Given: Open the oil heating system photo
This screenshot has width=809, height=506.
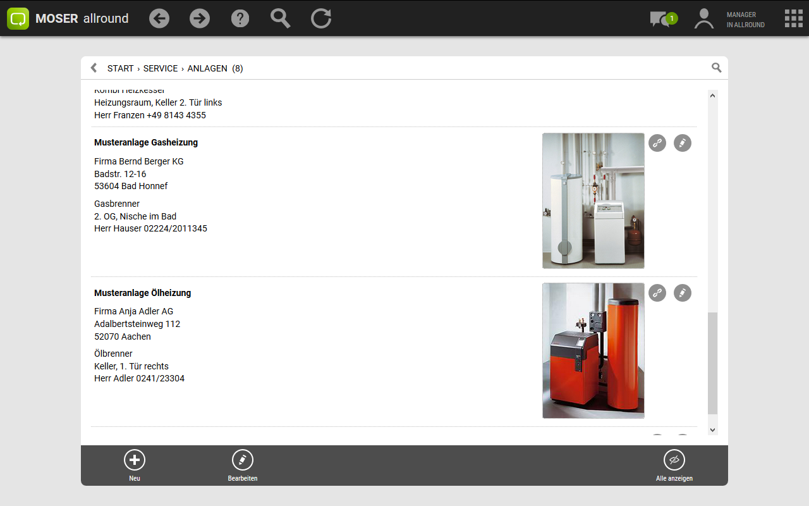Looking at the screenshot, I should (x=593, y=350).
